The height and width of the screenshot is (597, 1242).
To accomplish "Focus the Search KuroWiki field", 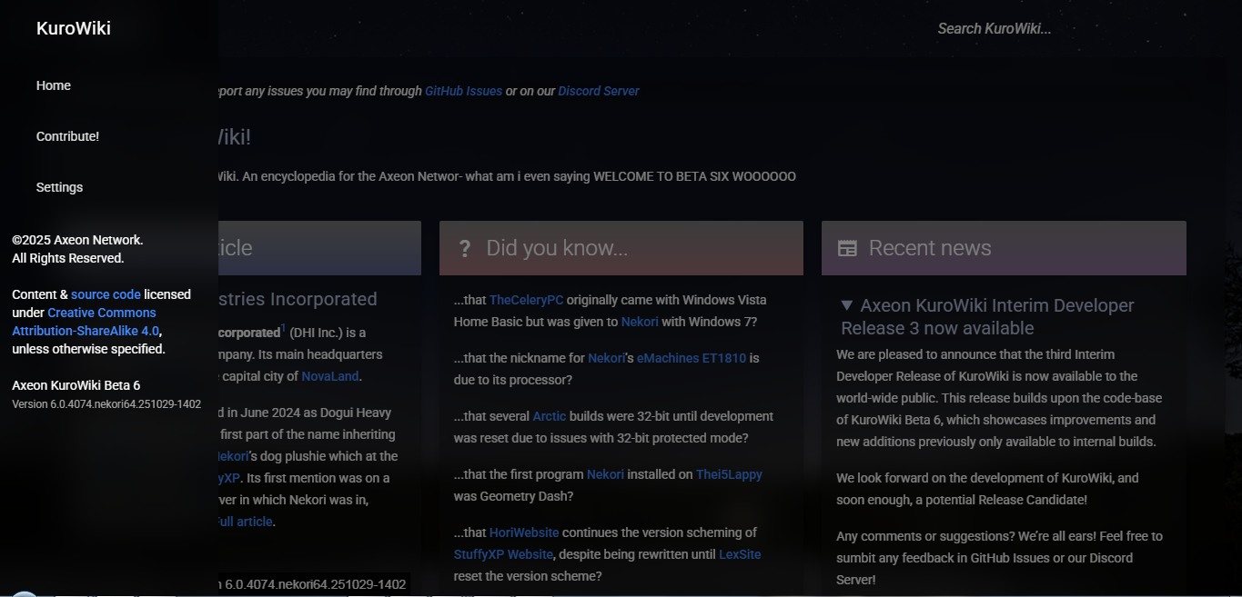I will click(x=994, y=28).
